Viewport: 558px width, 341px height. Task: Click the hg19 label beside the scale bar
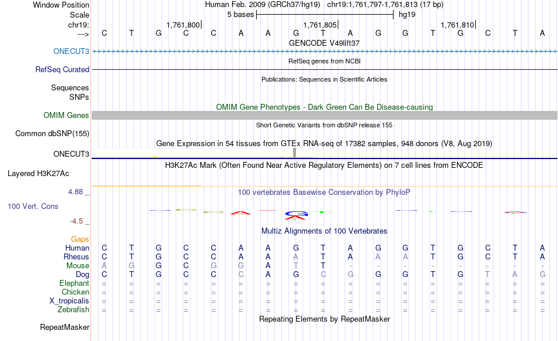(x=407, y=15)
